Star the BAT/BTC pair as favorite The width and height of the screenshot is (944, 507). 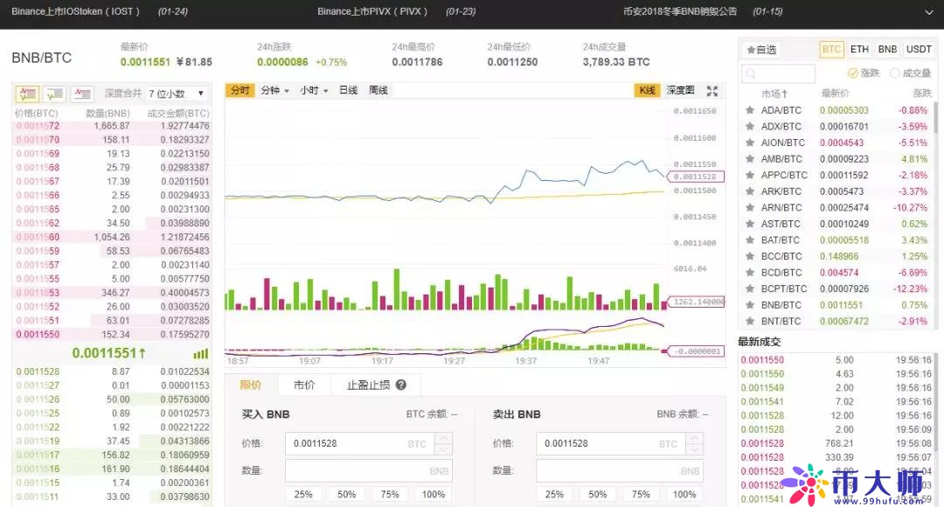pos(750,240)
